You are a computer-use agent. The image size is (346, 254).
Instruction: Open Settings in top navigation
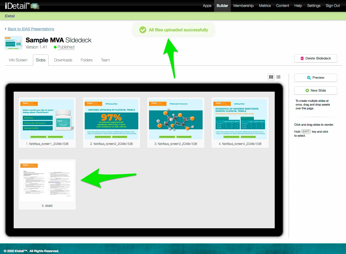(314, 6)
